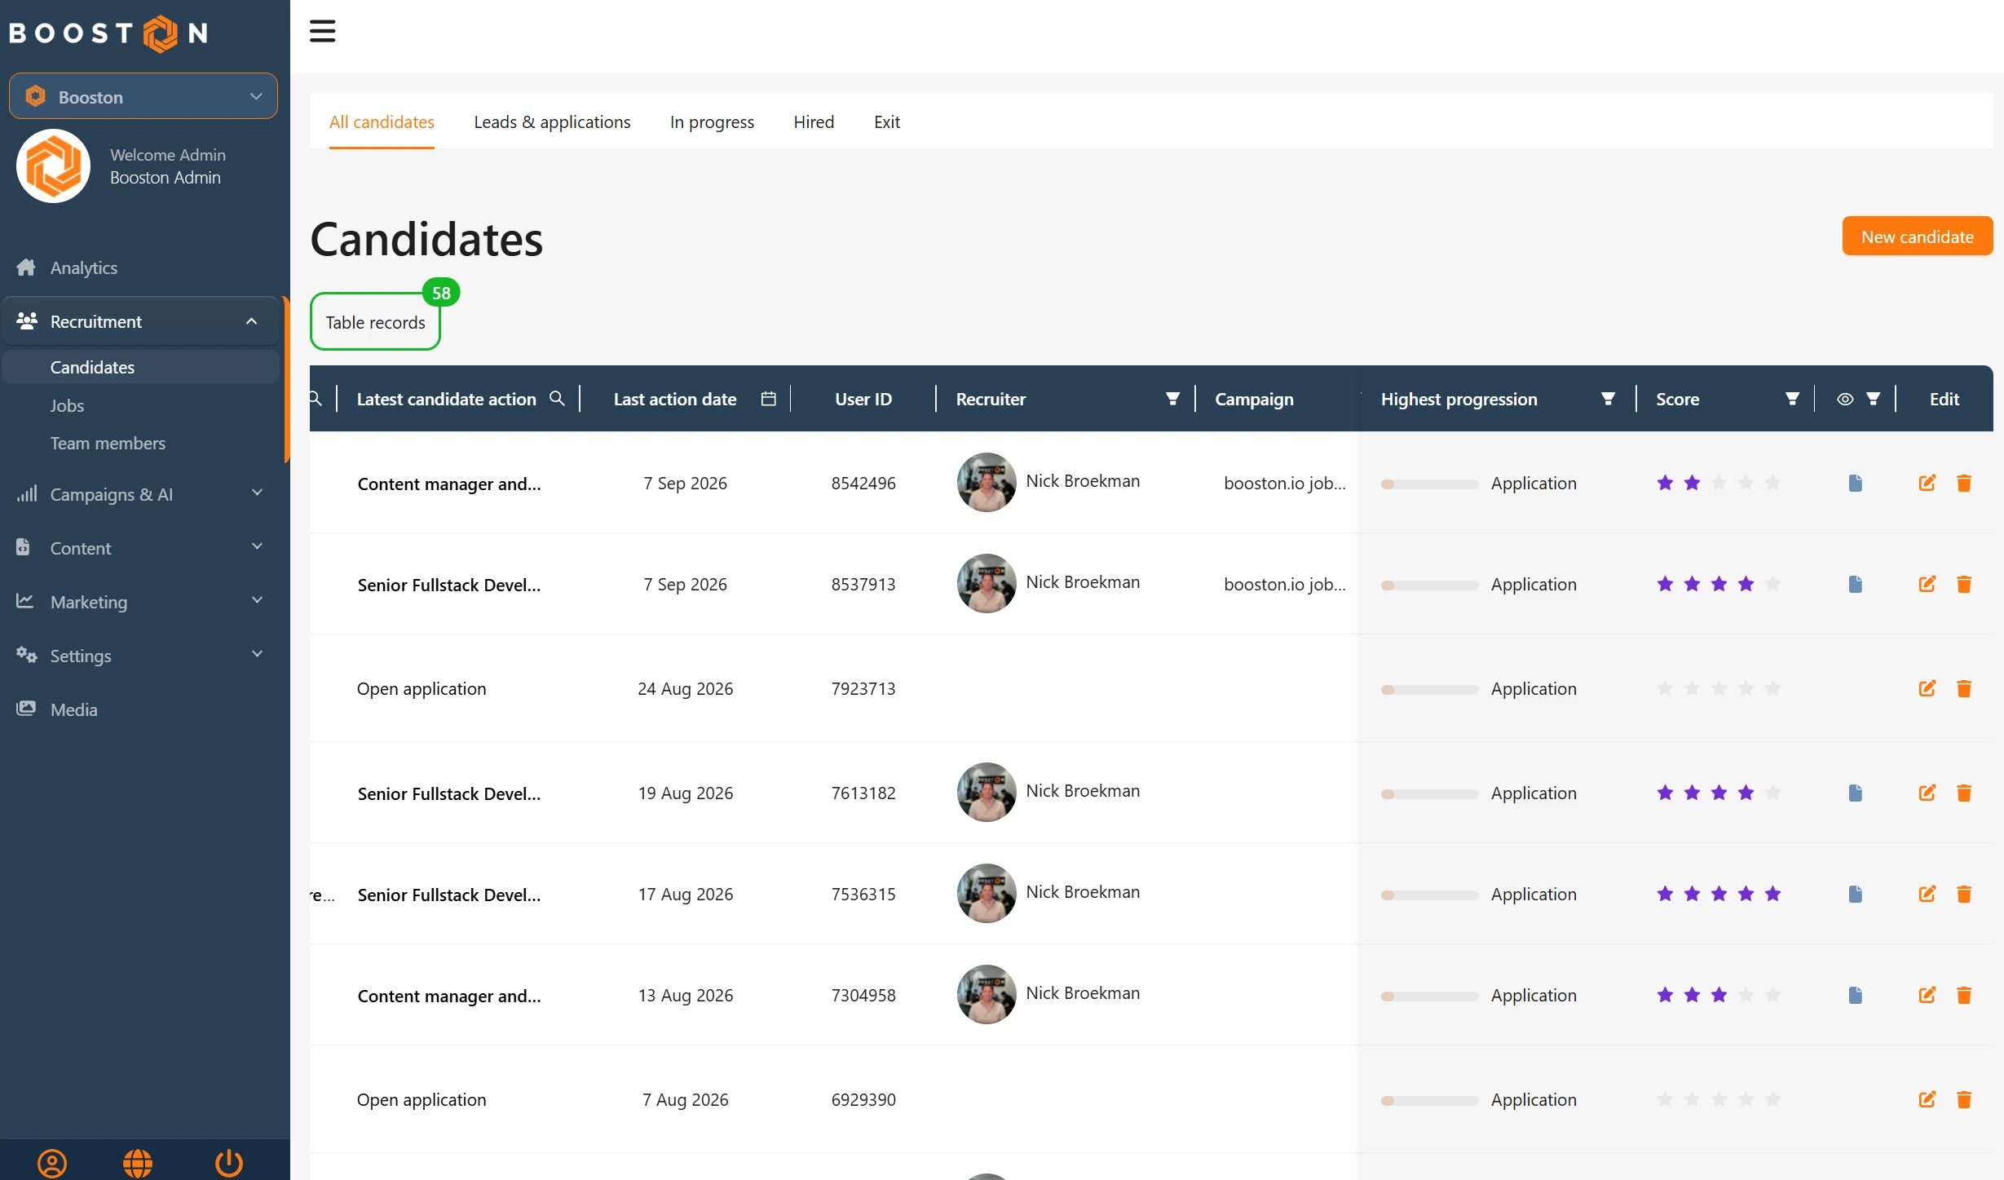Viewport: 2004px width, 1180px height.
Task: Click the globe language icon
Action: (138, 1163)
